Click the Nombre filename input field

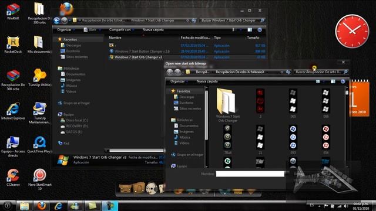tap(250, 174)
